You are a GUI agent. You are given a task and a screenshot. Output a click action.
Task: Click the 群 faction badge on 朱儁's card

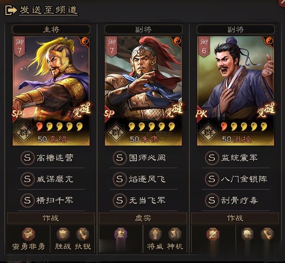[116, 133]
